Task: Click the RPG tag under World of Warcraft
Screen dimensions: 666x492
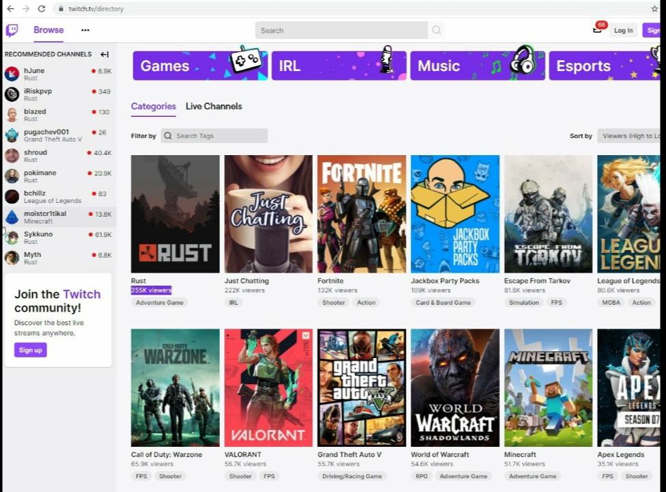Action: (x=421, y=476)
